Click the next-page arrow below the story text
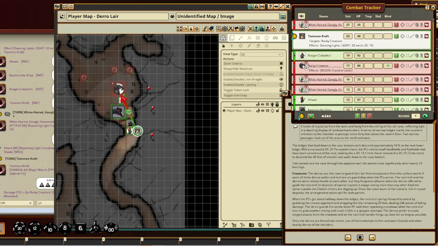 372,237
